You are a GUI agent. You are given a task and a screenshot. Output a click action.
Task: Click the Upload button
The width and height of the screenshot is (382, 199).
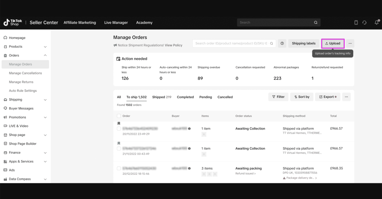332,43
